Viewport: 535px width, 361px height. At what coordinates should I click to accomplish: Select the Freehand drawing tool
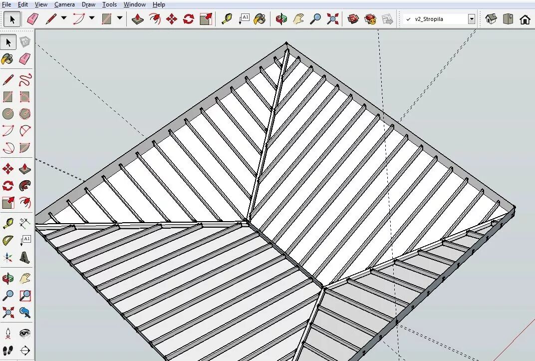pos(24,80)
